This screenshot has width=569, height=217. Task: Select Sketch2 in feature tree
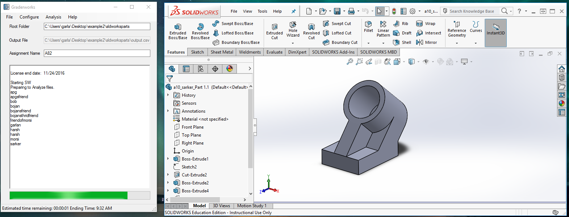(x=185, y=167)
